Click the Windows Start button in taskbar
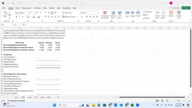Image resolution: width=192 pixels, height=108 pixels. click(54, 105)
